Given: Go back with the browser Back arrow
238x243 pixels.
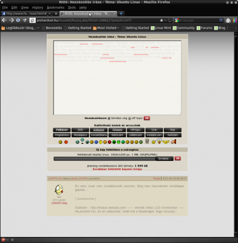Looking at the screenshot, I should tap(4, 20).
